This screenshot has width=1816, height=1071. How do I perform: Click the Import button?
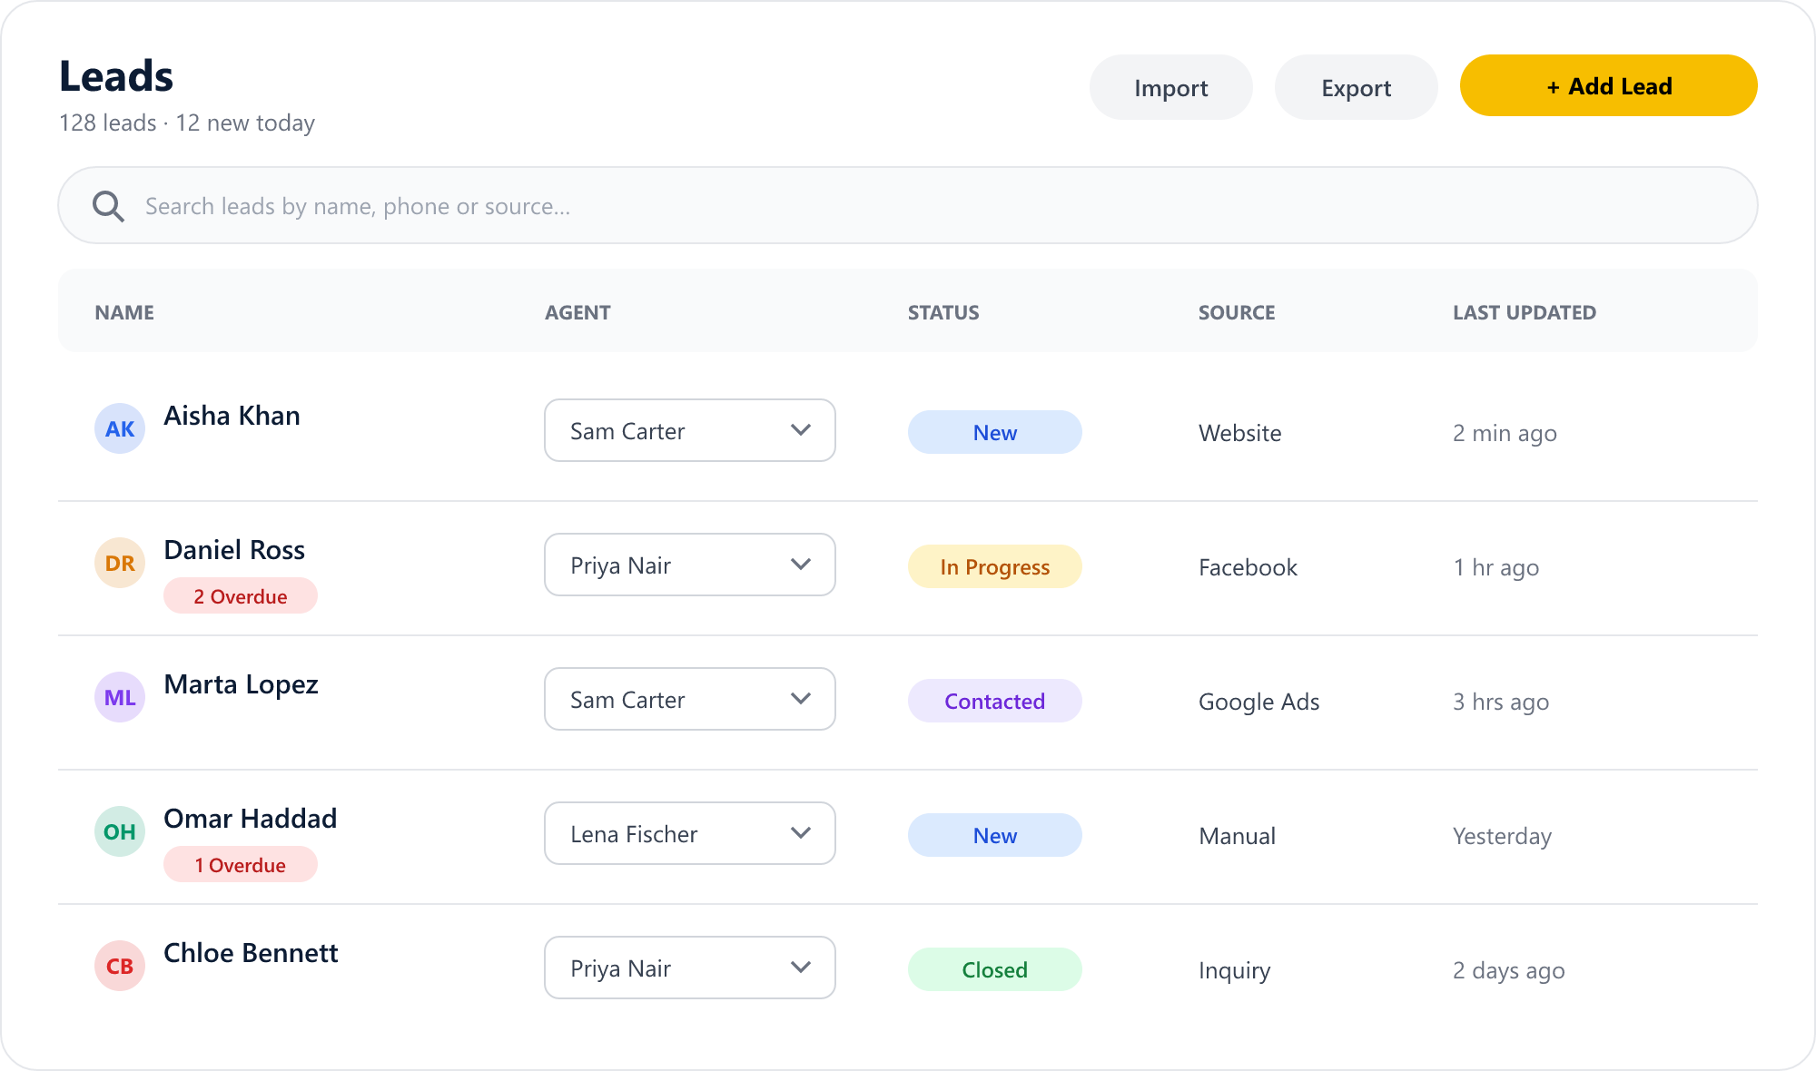point(1171,87)
